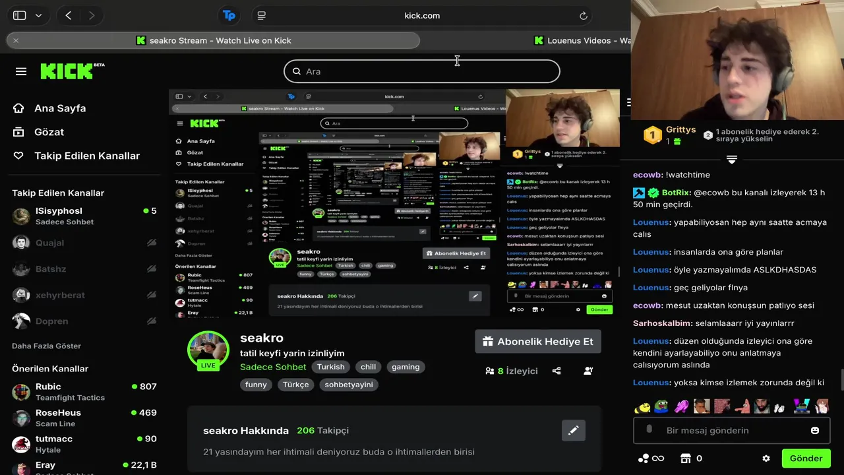Insert the Patrick Star emote
The height and width of the screenshot is (475, 844).
click(742, 406)
